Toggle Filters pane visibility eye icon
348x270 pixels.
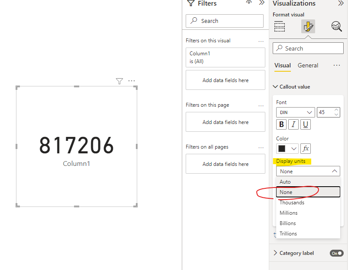[x=249, y=3]
